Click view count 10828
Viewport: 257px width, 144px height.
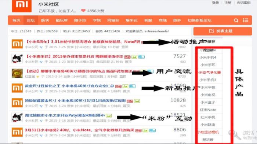tap(178, 100)
